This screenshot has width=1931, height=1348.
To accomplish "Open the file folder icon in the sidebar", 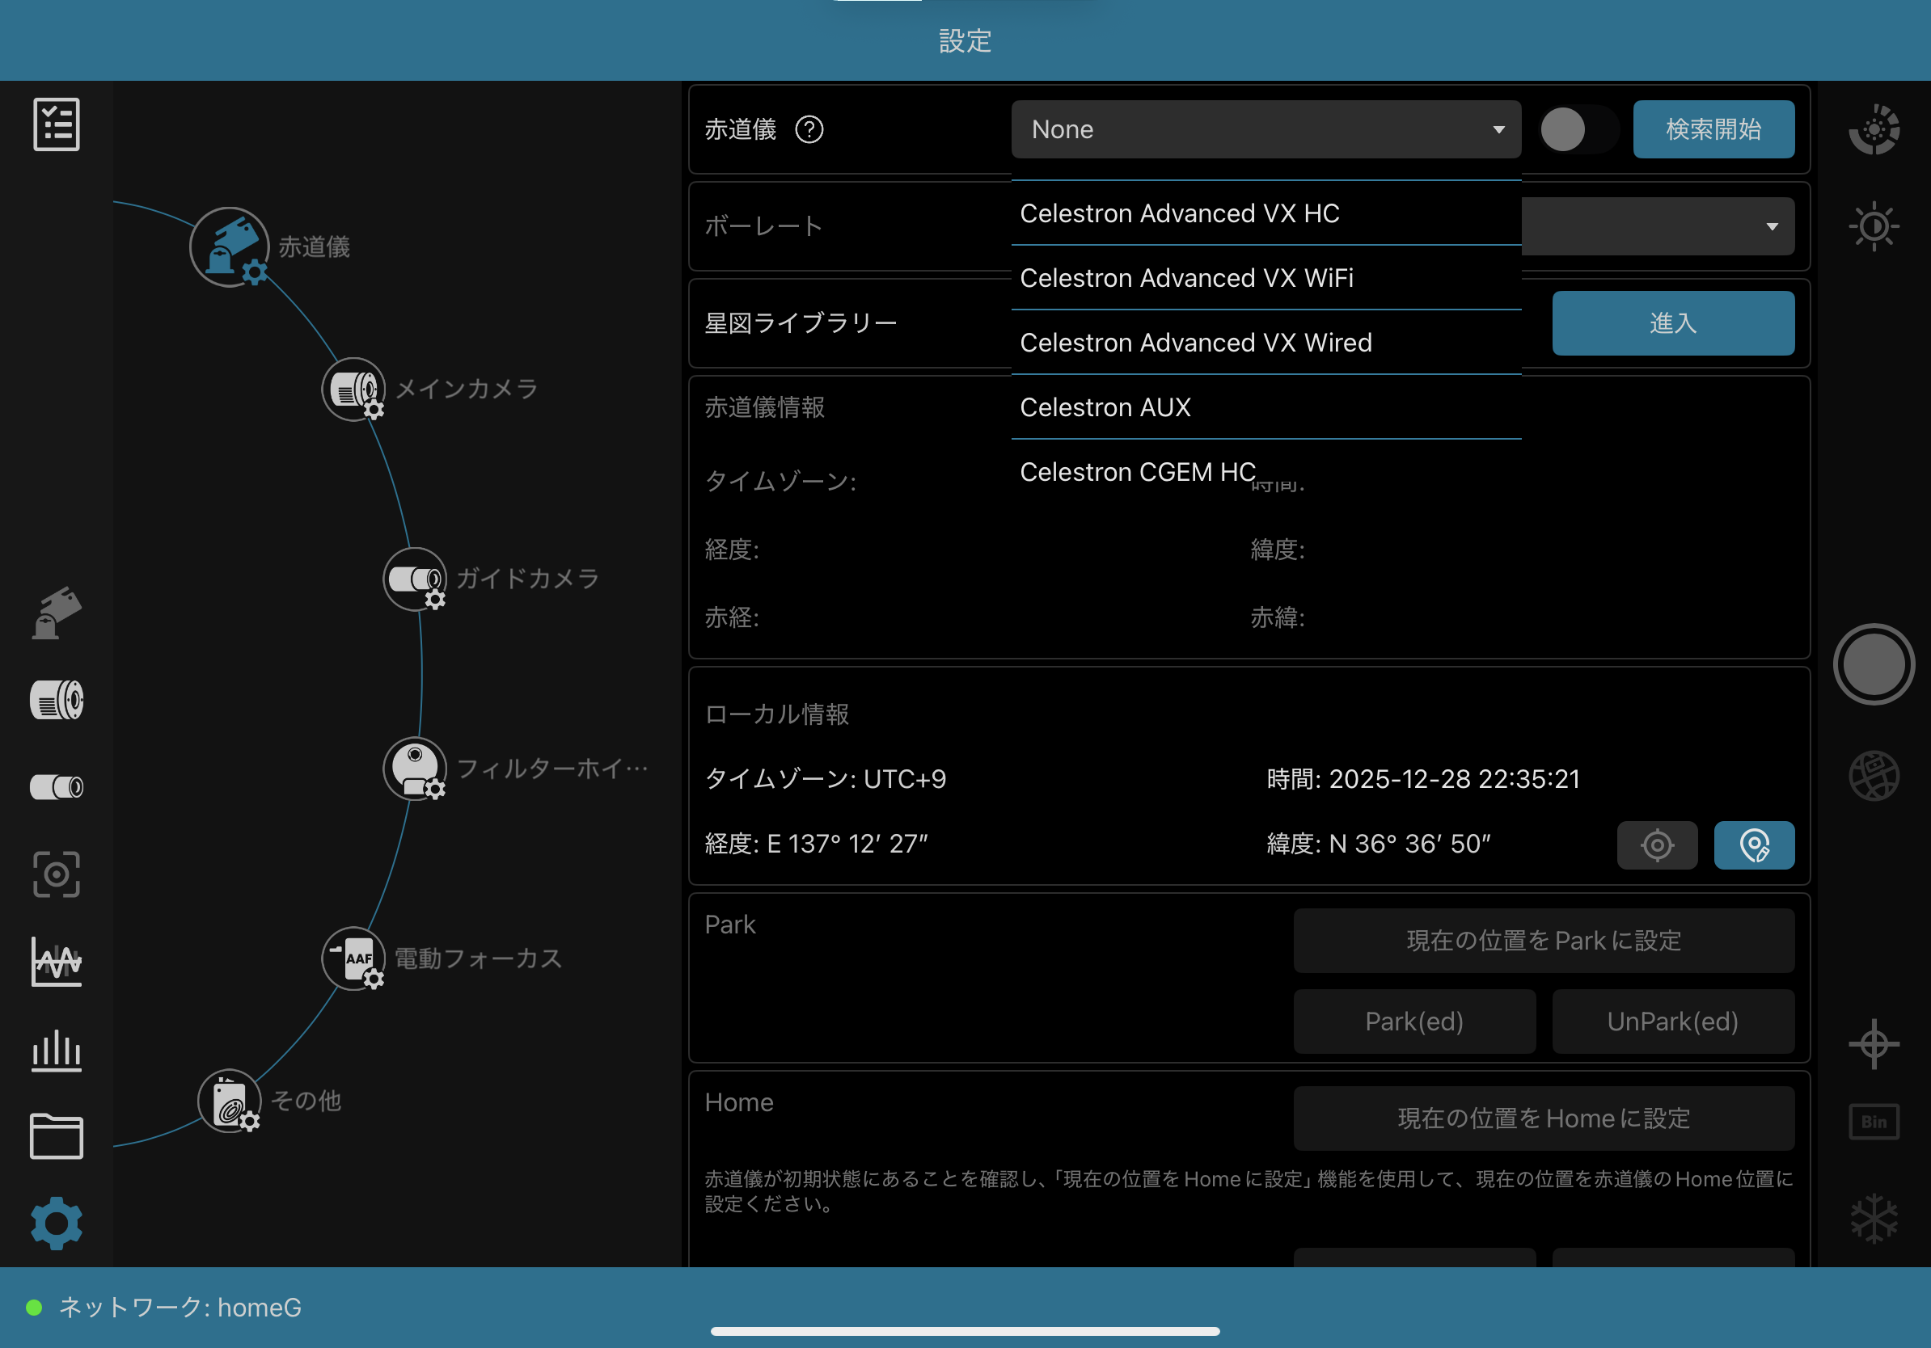I will click(57, 1136).
